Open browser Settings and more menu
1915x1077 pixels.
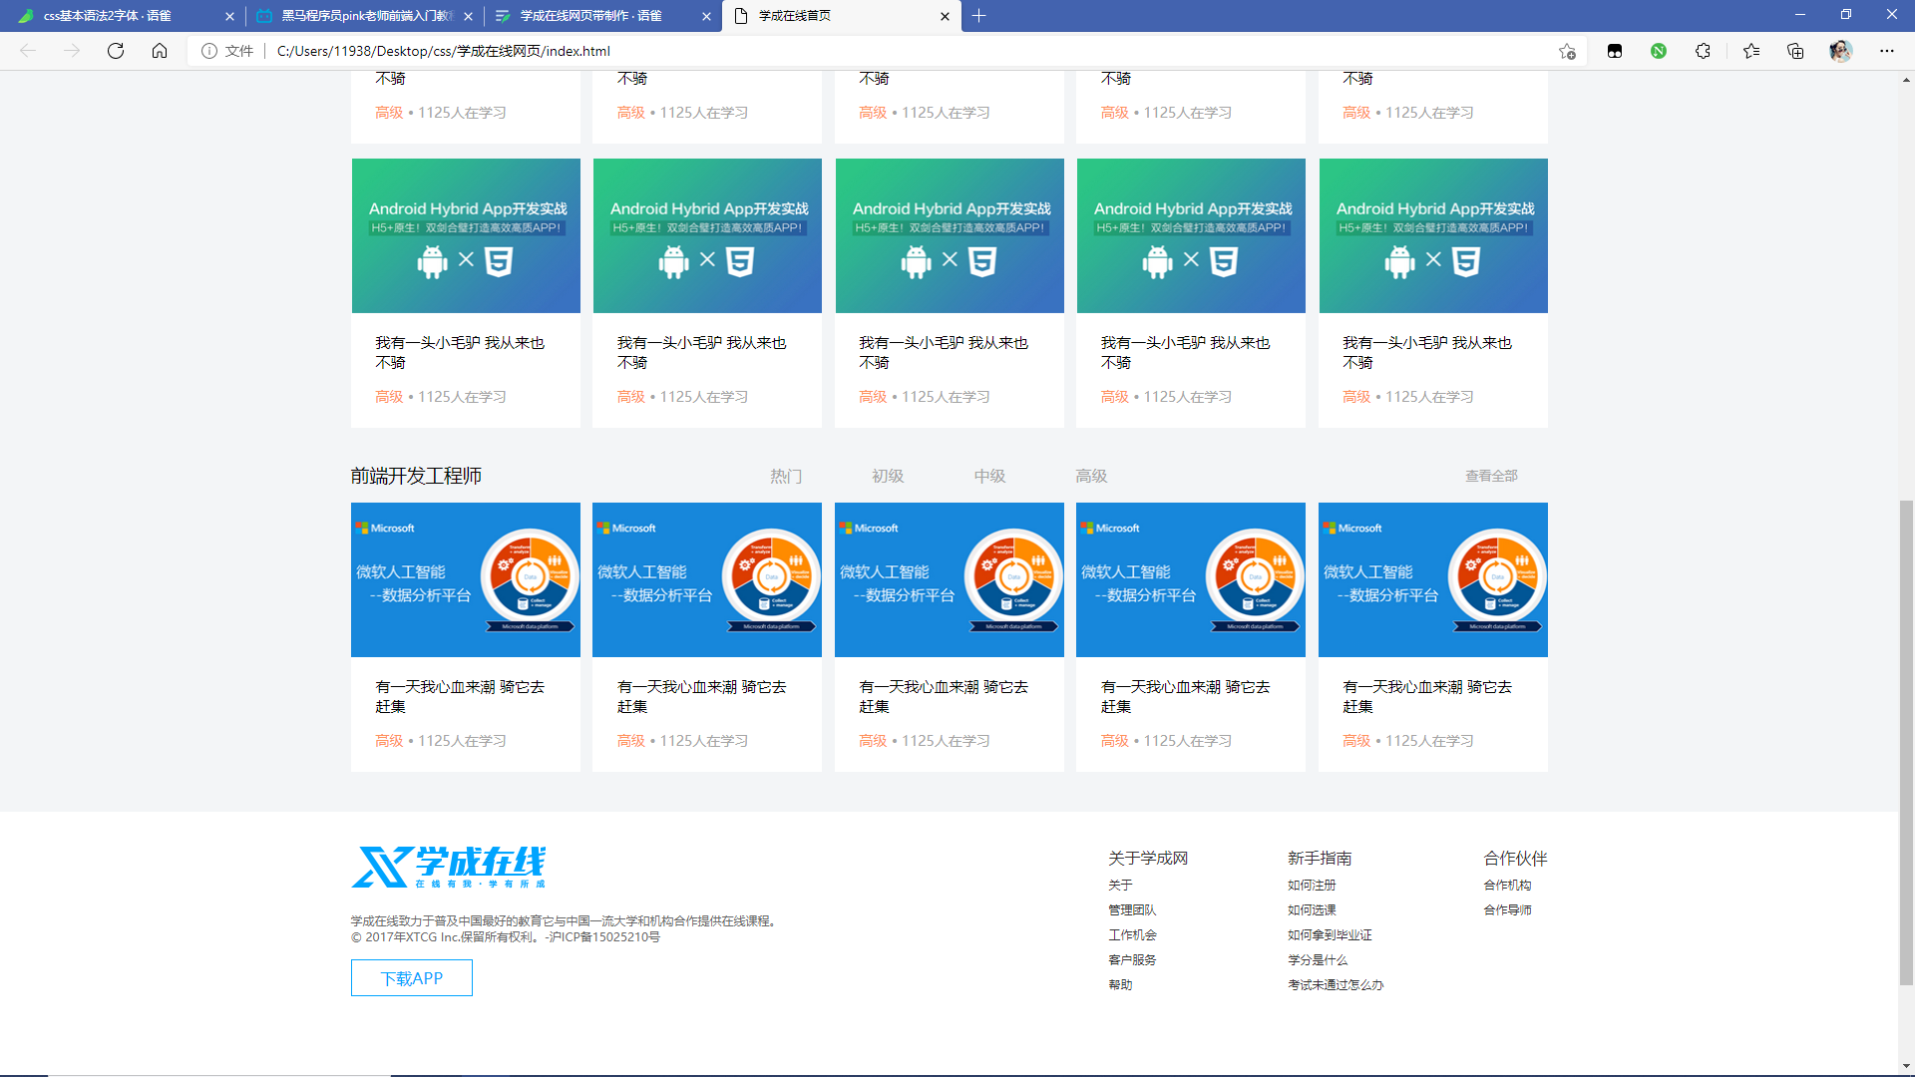point(1887,51)
